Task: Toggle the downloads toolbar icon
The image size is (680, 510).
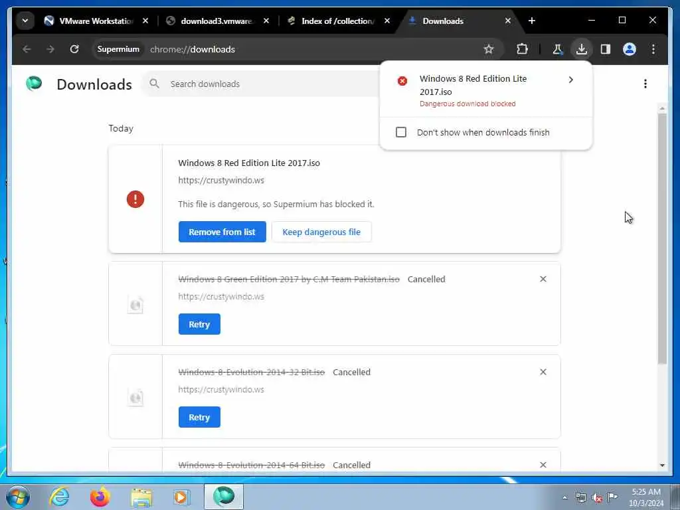Action: 582,49
